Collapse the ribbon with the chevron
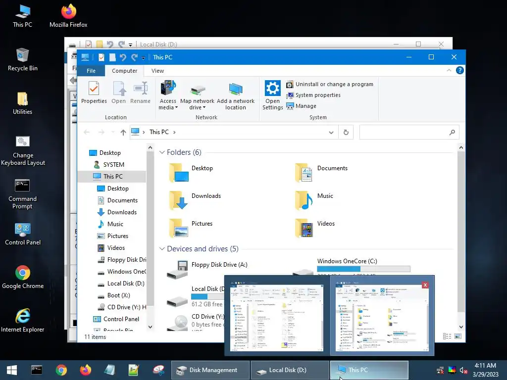The image size is (507, 380). point(449,70)
